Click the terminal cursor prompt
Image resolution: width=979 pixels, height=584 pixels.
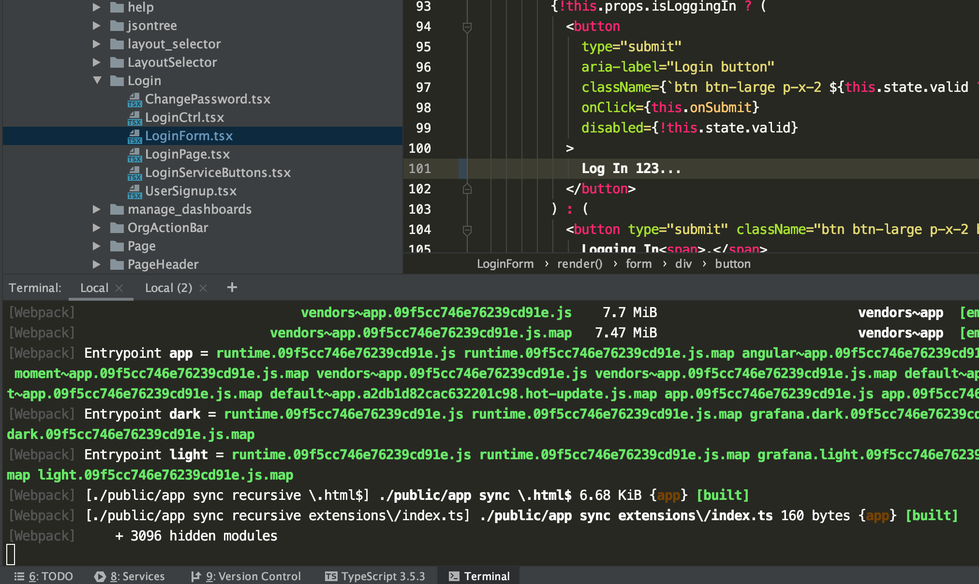[x=11, y=555]
